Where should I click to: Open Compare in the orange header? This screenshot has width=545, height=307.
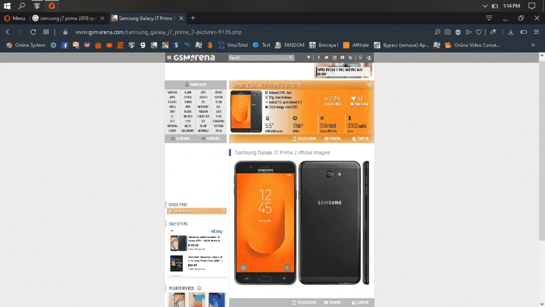click(360, 139)
